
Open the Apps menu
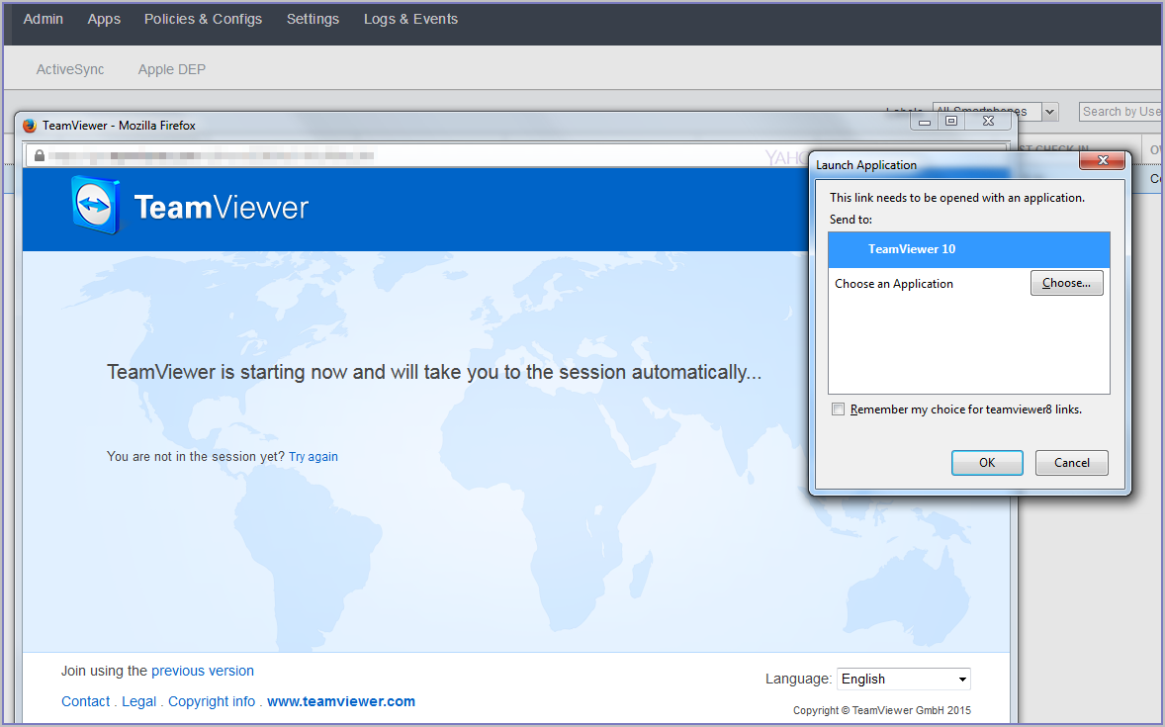click(104, 20)
